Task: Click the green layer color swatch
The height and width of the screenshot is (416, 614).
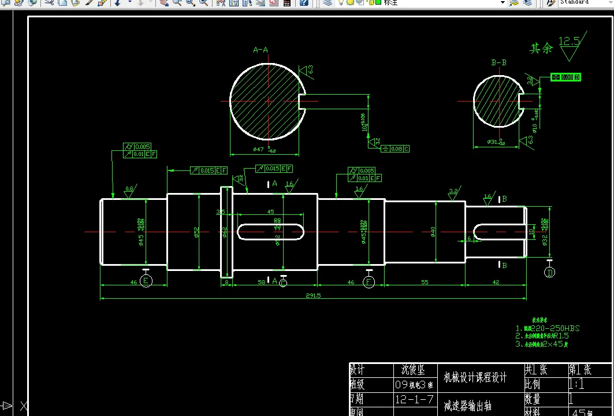Action: 378,2
